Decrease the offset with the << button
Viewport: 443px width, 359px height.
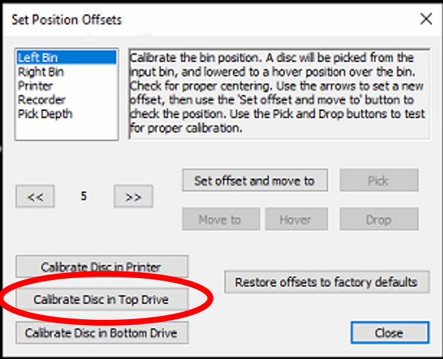tap(35, 196)
